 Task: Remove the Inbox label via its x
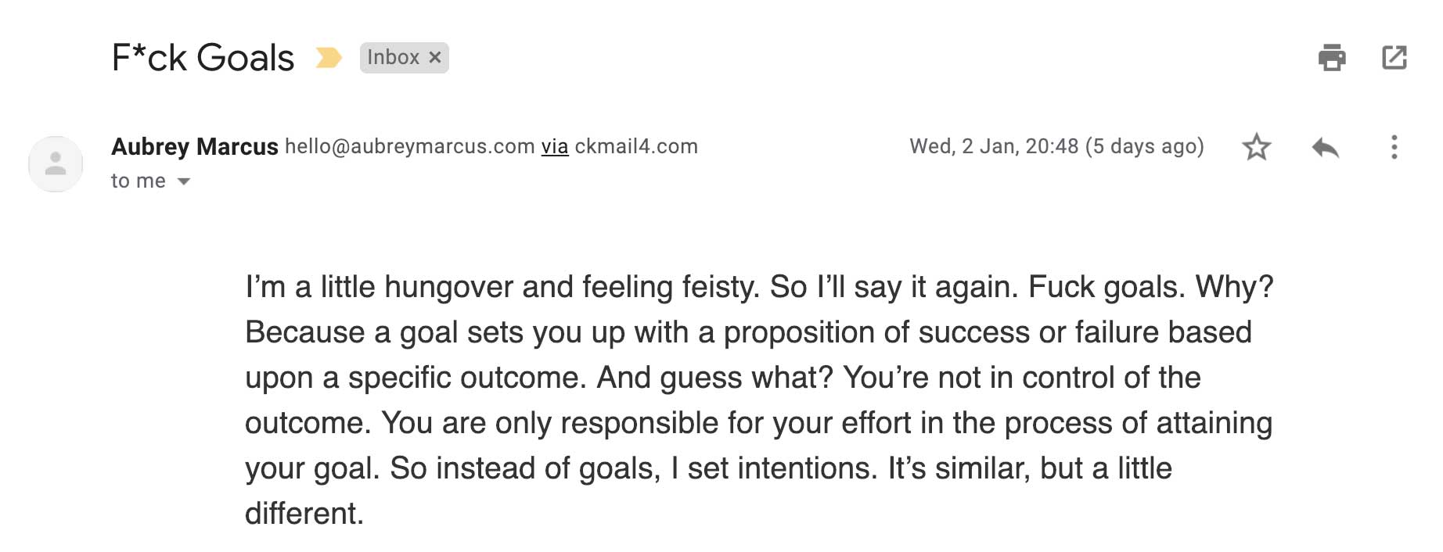(x=435, y=57)
